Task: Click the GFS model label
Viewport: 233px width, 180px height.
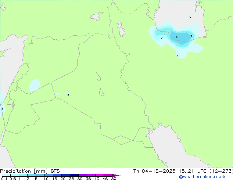Action: [x=55, y=171]
